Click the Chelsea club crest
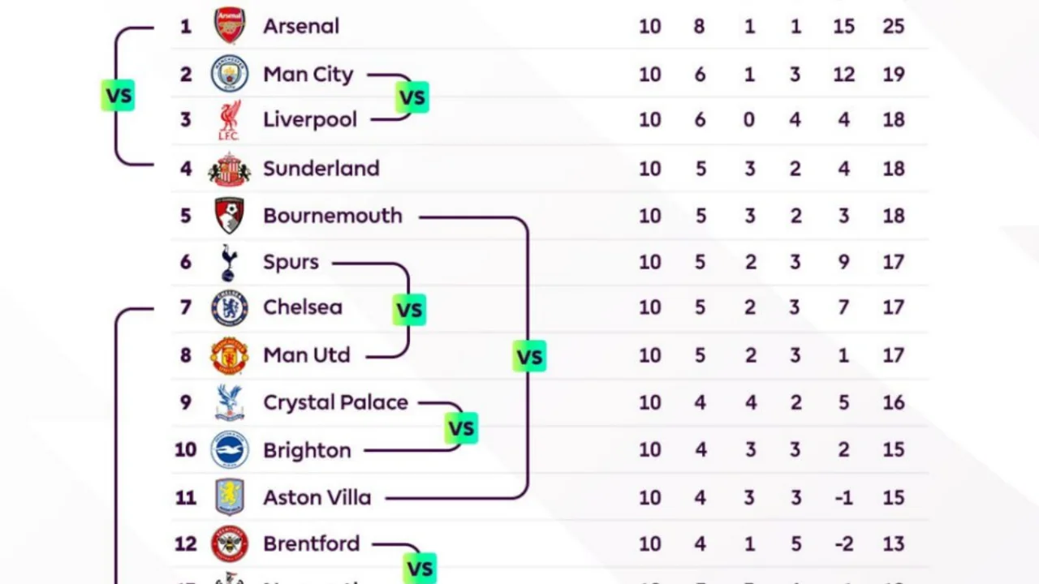The width and height of the screenshot is (1039, 584). pos(230,308)
